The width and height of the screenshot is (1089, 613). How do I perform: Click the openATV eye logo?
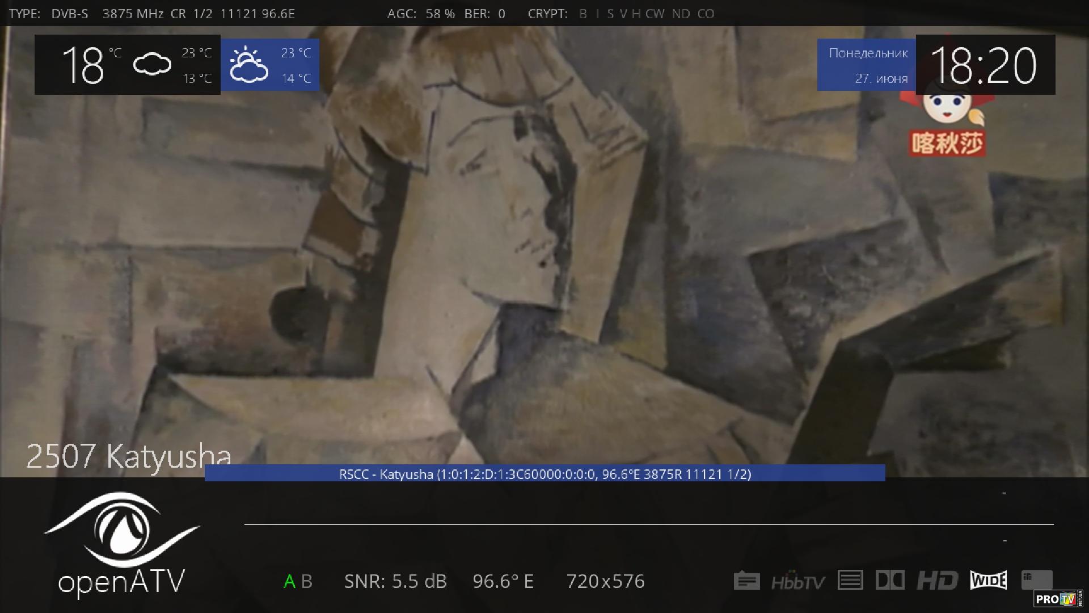tap(121, 531)
